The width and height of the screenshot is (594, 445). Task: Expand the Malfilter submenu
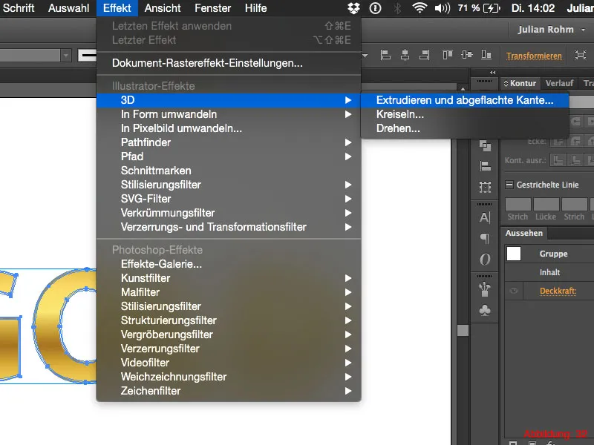click(229, 292)
